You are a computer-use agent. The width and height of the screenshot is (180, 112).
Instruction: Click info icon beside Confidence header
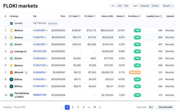click(x=140, y=16)
